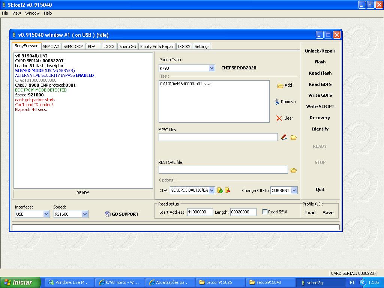The image size is (384, 288).
Task: Click the Recovery button
Action: click(x=320, y=118)
